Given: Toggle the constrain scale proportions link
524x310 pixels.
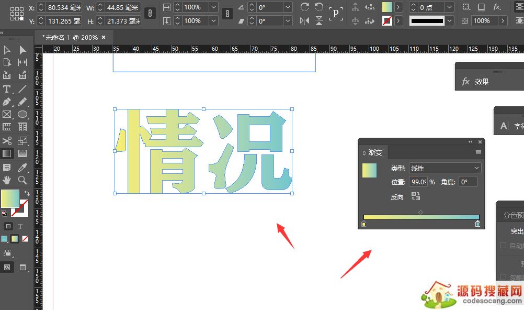Looking at the screenshot, I should [x=227, y=14].
